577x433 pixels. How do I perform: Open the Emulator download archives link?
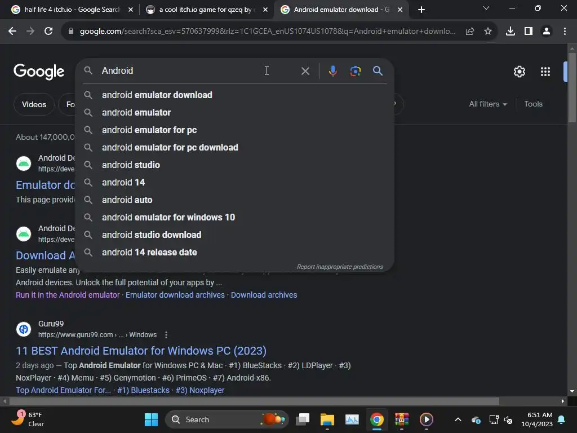175,295
